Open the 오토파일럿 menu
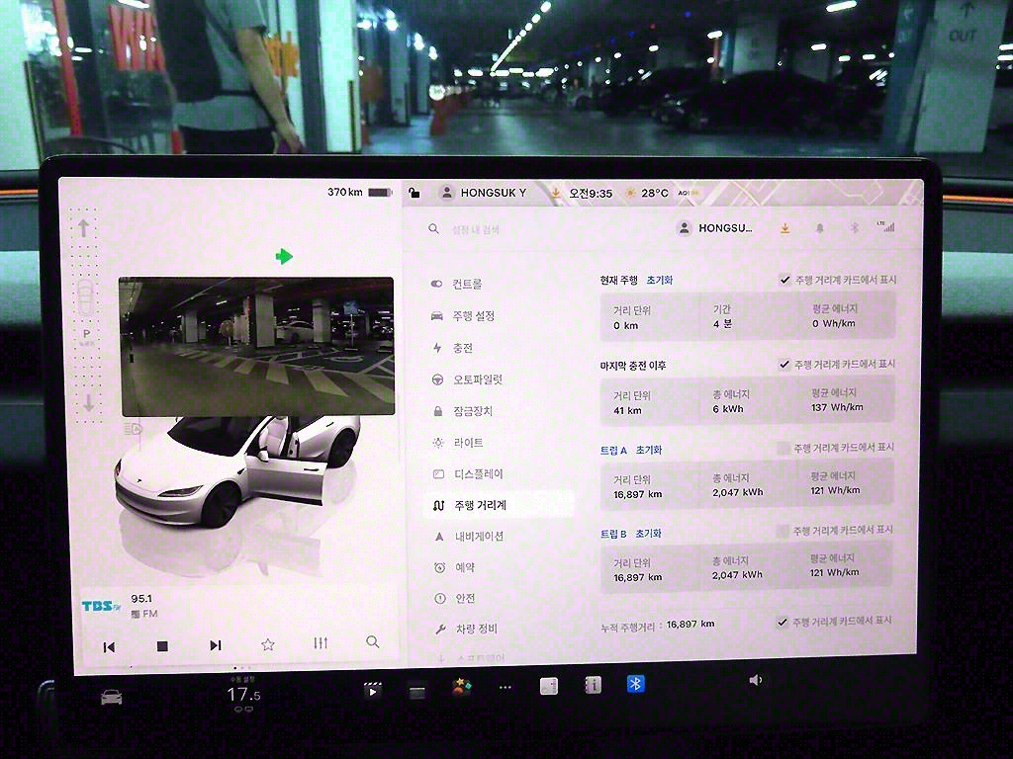This screenshot has width=1013, height=759. 467,379
